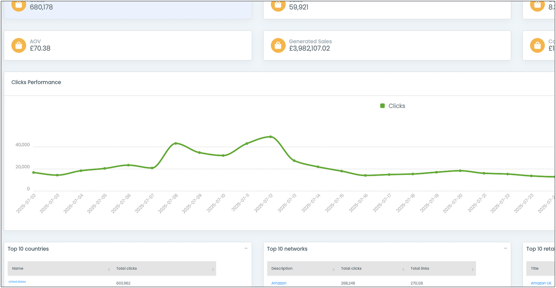Image resolution: width=556 pixels, height=288 pixels.
Task: Open the Amazon UK retailer link
Action: pos(541,283)
